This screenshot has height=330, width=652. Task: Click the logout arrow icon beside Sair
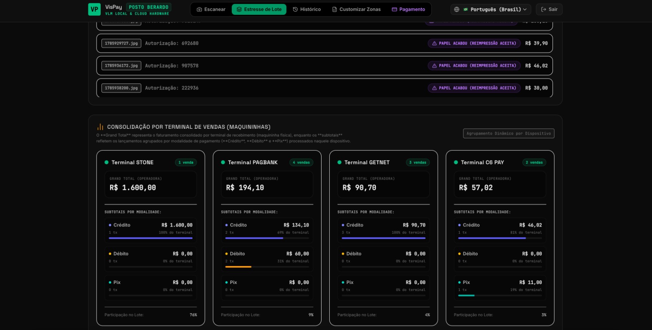[x=544, y=9]
